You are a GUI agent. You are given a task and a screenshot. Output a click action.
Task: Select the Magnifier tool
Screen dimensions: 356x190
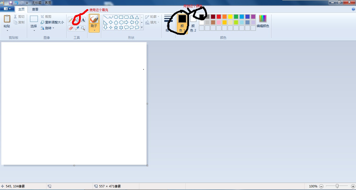(x=83, y=28)
